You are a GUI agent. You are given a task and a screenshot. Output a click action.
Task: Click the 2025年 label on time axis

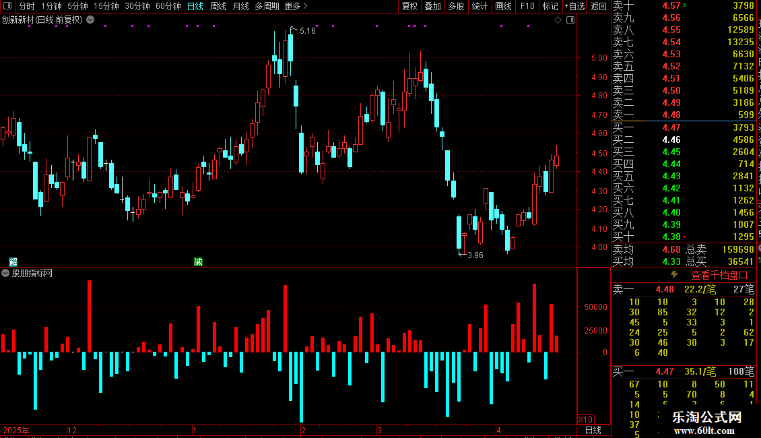point(16,430)
